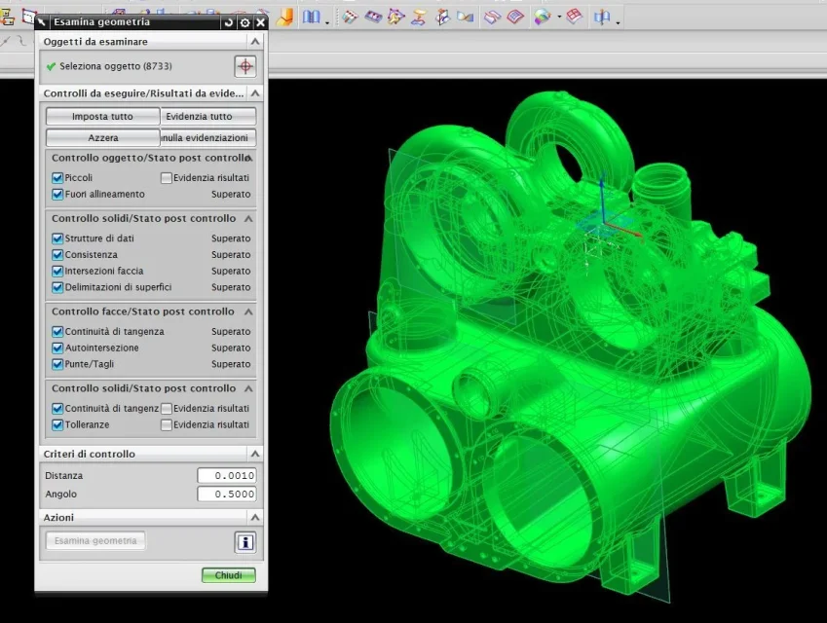Click the green Chiudi button

tap(228, 575)
